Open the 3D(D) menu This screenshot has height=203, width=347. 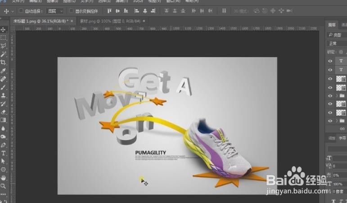click(x=138, y=1)
